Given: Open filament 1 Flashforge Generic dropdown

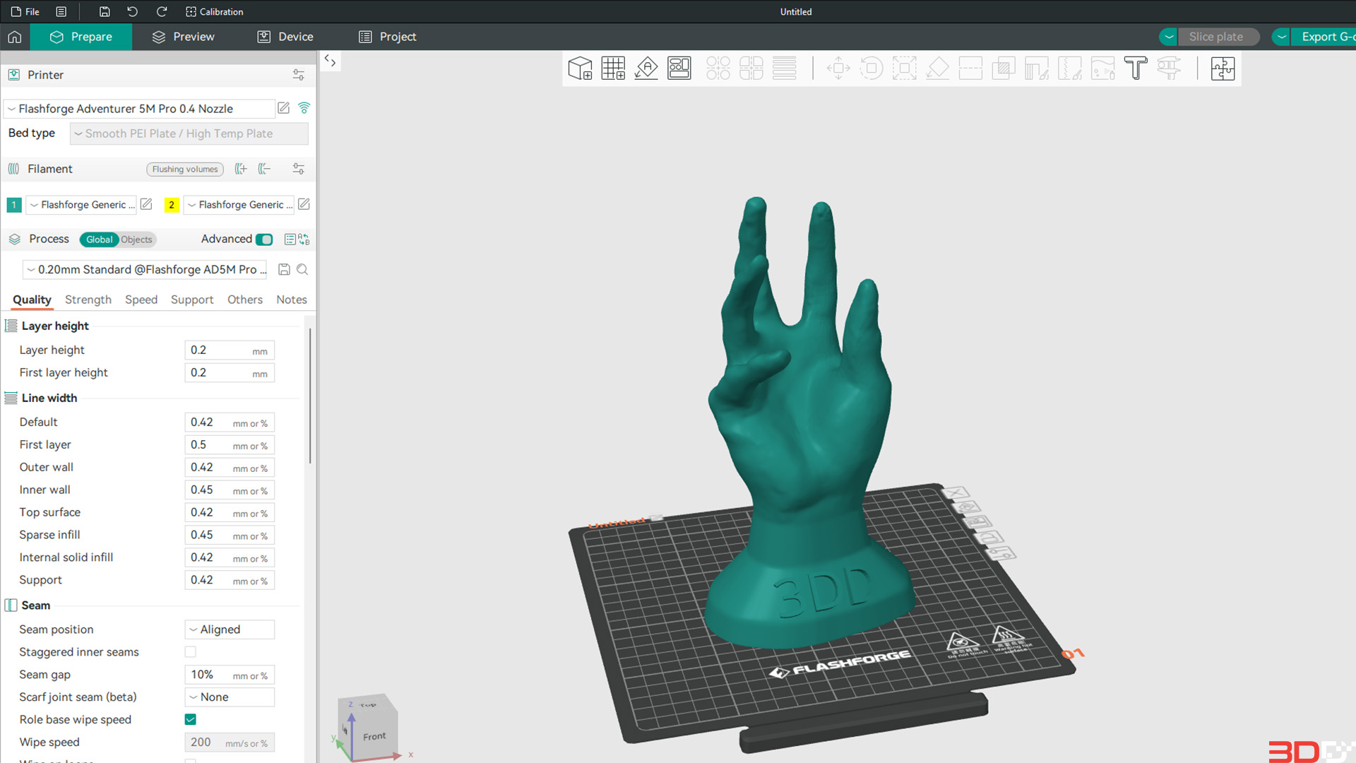Looking at the screenshot, I should 81,204.
